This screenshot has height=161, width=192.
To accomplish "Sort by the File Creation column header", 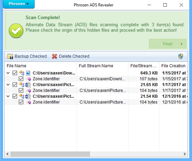I will pos(173,66).
